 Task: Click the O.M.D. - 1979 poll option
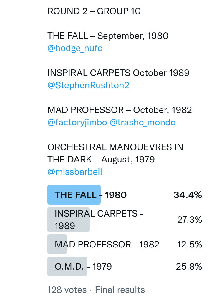(x=83, y=267)
